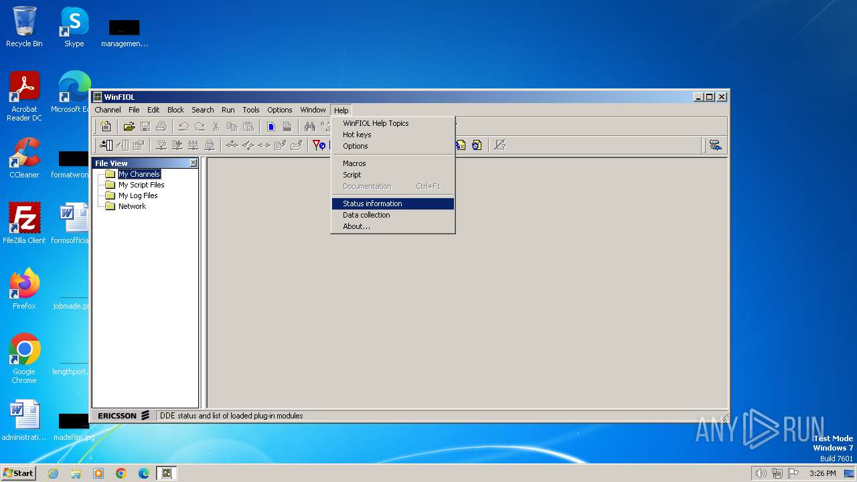Open the File menu

click(x=134, y=110)
